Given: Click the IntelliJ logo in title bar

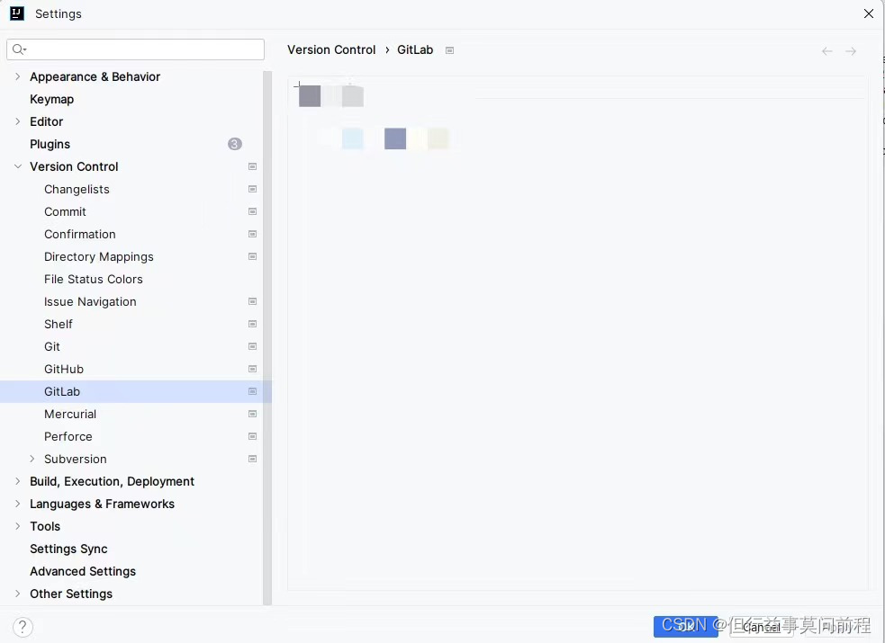Looking at the screenshot, I should click(17, 13).
